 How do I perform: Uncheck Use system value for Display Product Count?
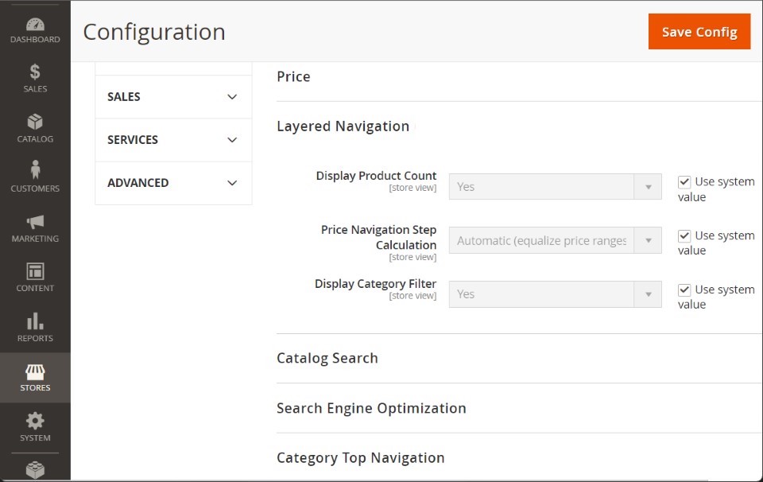(x=684, y=182)
